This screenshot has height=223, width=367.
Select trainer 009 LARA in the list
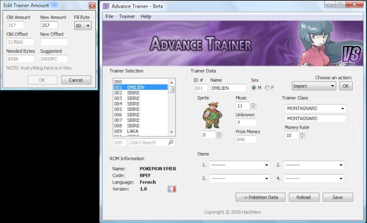(140, 131)
